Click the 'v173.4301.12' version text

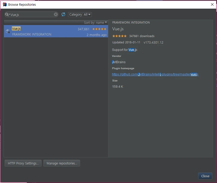pos(153,42)
